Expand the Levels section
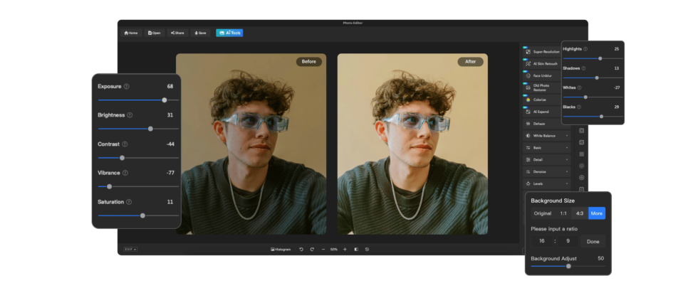Image resolution: width=698 pixels, height=288 pixels. 547,183
